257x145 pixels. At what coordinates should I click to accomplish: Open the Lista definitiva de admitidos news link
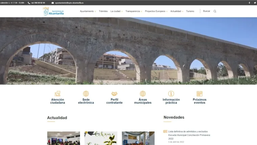(189, 135)
